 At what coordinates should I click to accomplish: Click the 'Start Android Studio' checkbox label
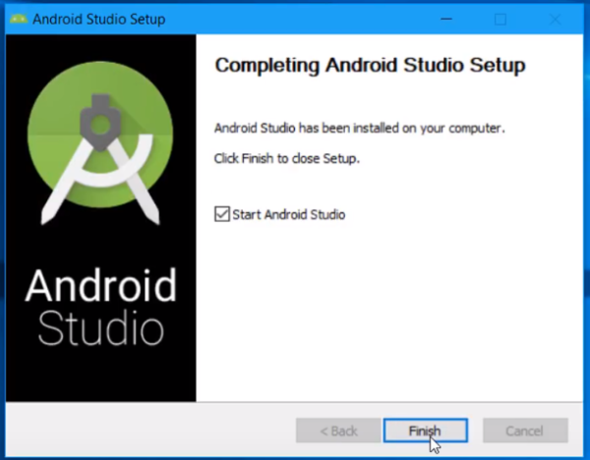288,215
